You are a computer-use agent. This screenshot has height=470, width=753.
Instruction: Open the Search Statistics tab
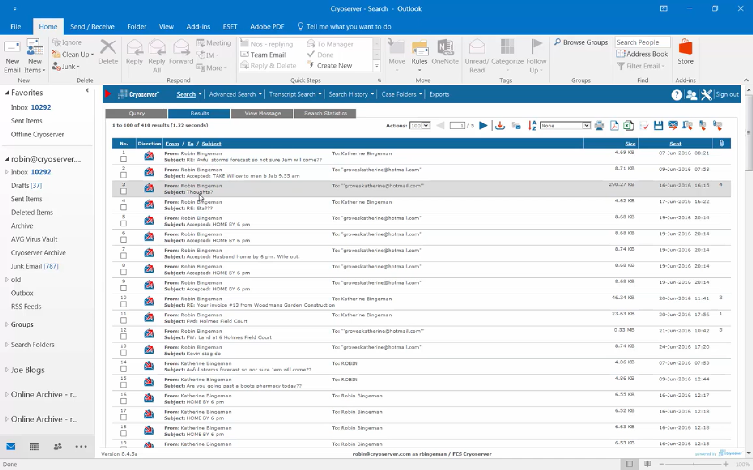325,113
